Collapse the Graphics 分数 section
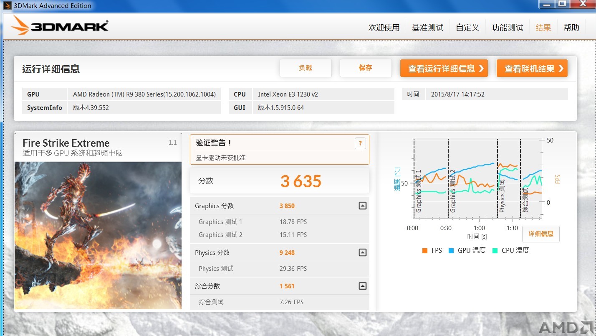The width and height of the screenshot is (596, 336). click(363, 206)
